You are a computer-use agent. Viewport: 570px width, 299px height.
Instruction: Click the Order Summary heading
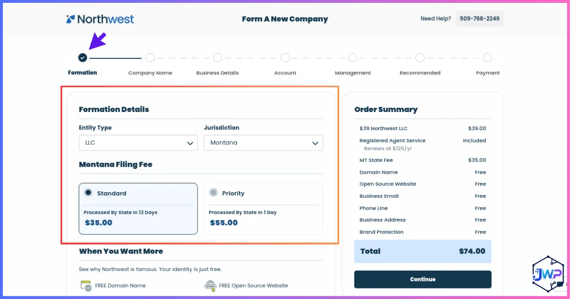coord(386,110)
